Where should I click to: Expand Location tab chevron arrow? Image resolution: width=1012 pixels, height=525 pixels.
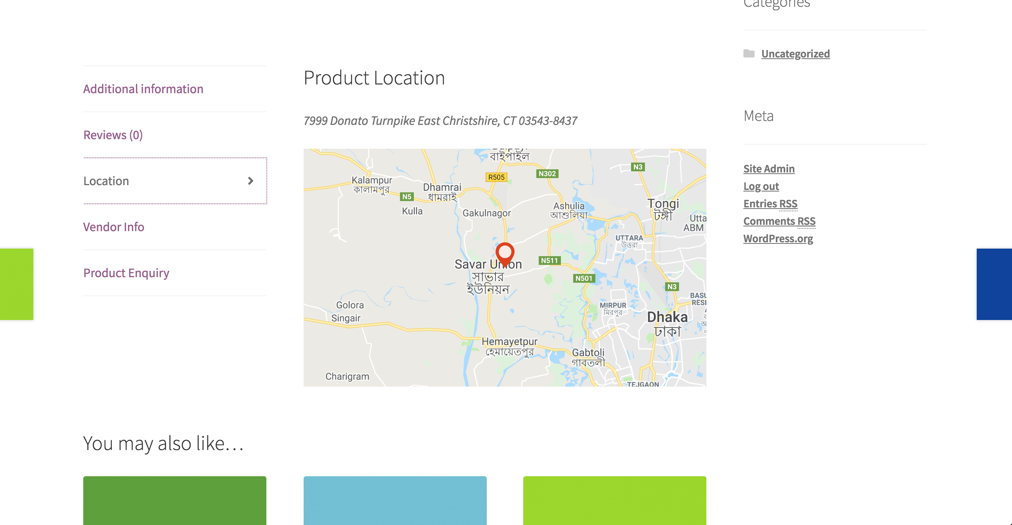[251, 181]
